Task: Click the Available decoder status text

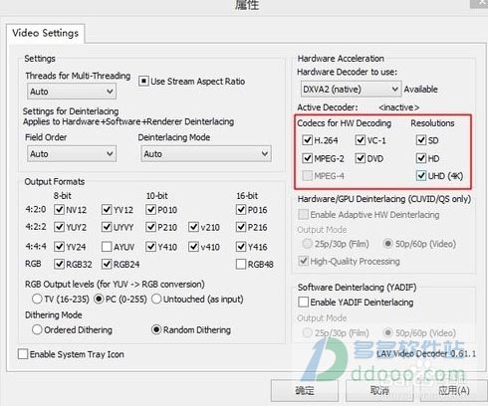Action: [x=420, y=89]
